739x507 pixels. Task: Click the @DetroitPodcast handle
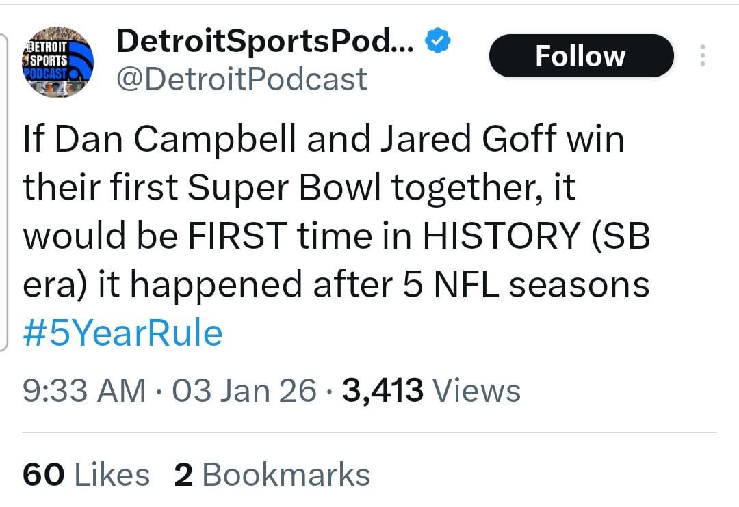(x=243, y=78)
